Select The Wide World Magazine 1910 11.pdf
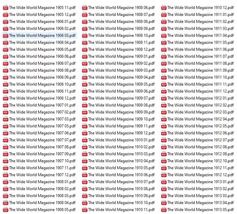The height and width of the screenshot is (214, 237). [121, 209]
